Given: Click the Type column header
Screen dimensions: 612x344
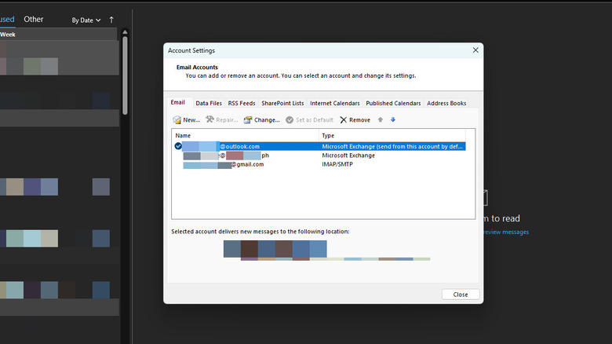Looking at the screenshot, I should (392, 136).
